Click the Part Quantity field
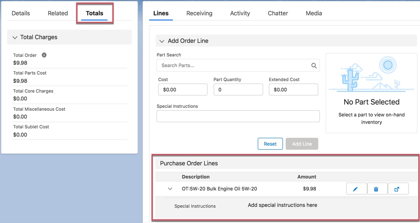 (x=238, y=89)
